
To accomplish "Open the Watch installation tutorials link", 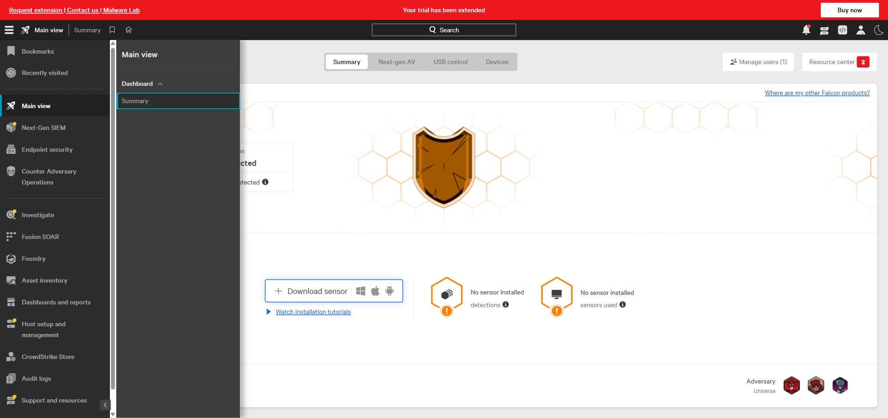I will tap(313, 312).
